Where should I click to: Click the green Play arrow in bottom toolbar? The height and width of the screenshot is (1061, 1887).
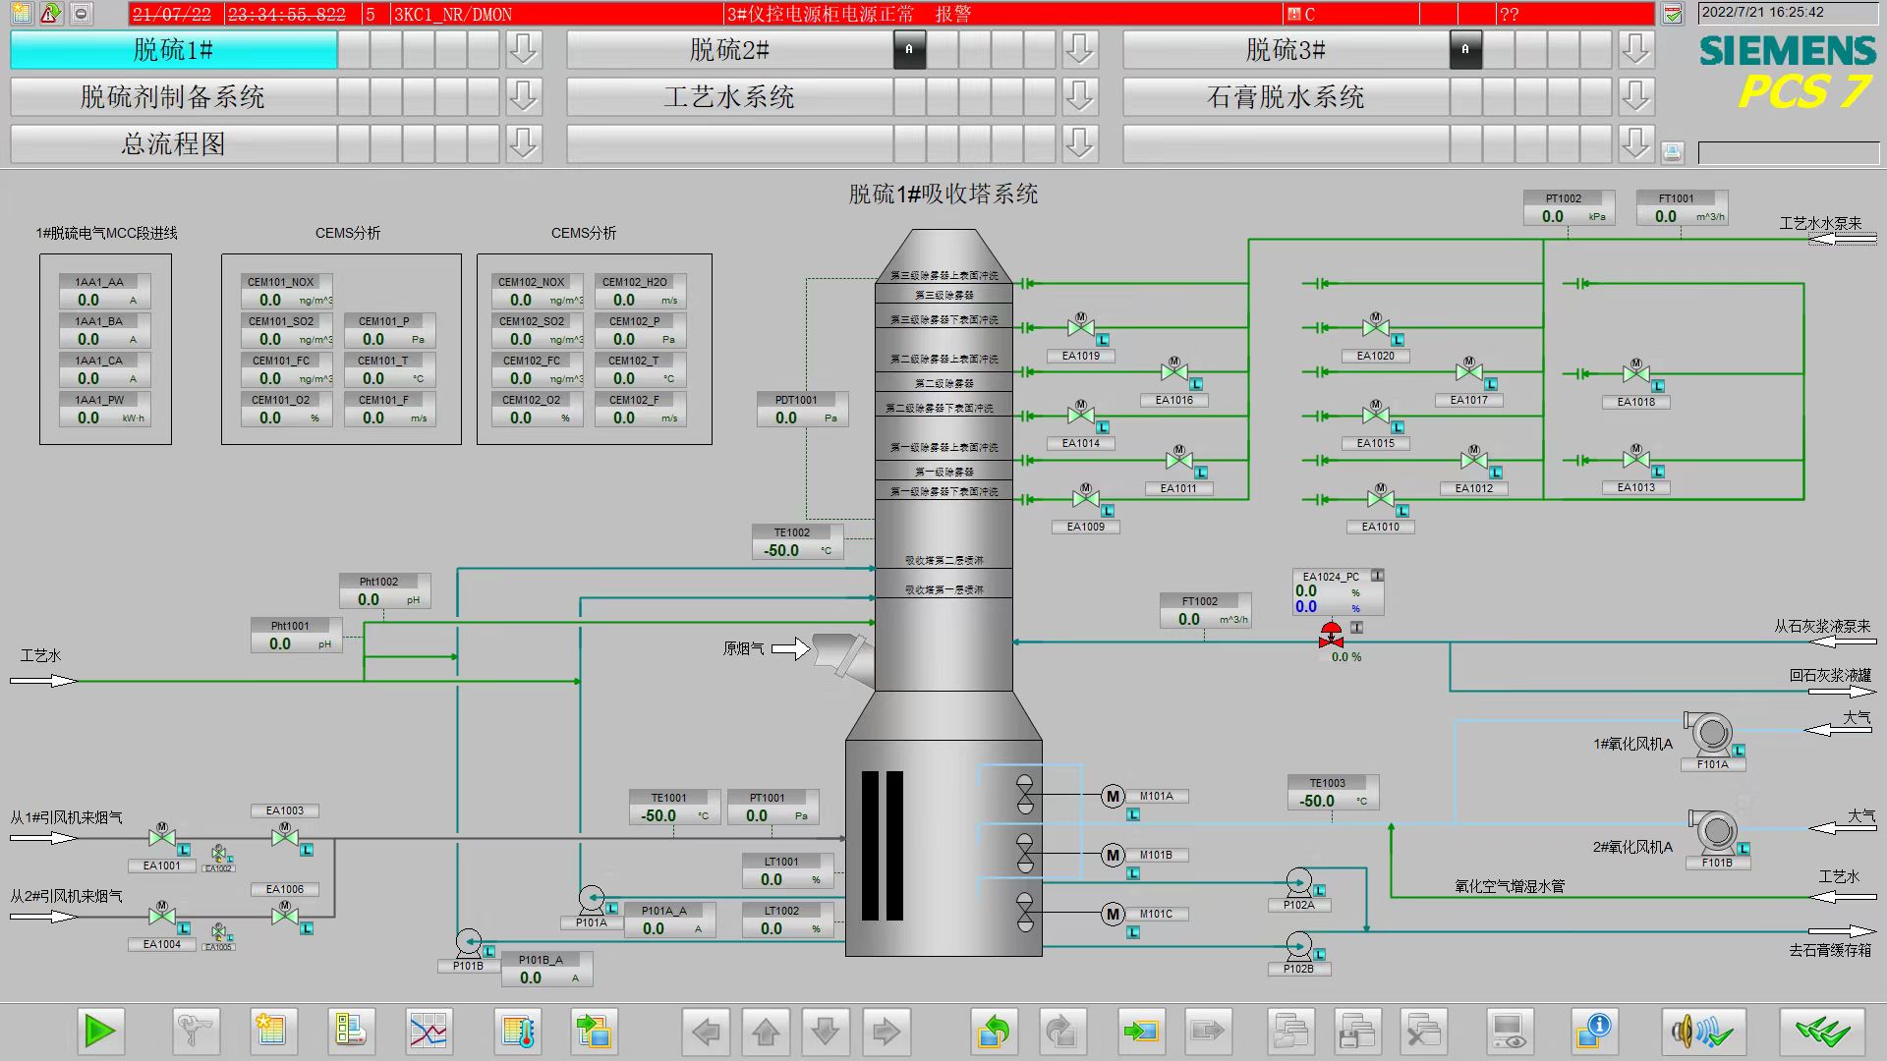[99, 1031]
